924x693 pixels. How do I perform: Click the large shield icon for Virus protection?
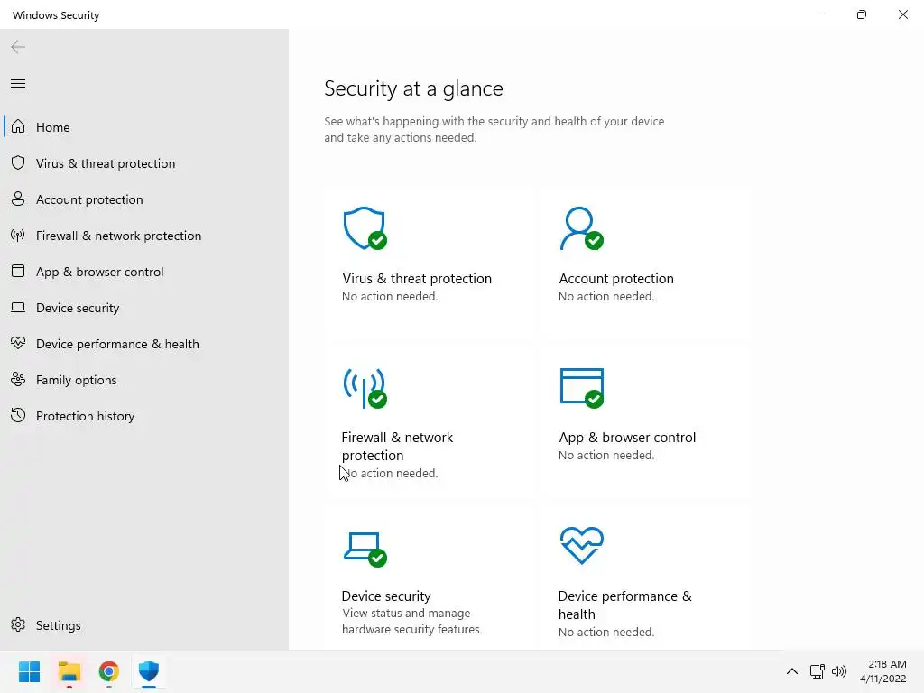click(365, 228)
